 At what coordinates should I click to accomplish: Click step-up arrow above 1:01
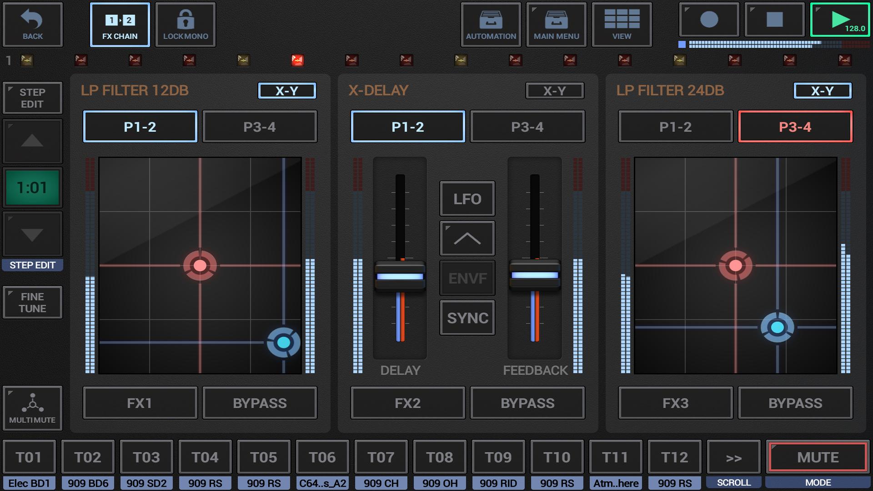coord(32,141)
